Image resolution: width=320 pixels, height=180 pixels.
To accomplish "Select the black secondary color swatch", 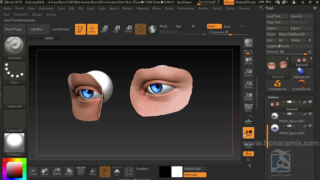I will pos(165,172).
